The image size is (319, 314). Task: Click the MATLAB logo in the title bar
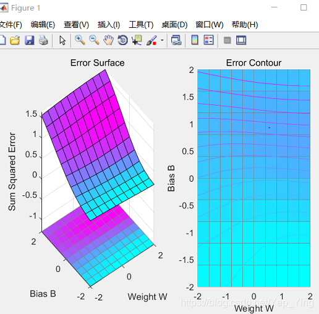4,8
